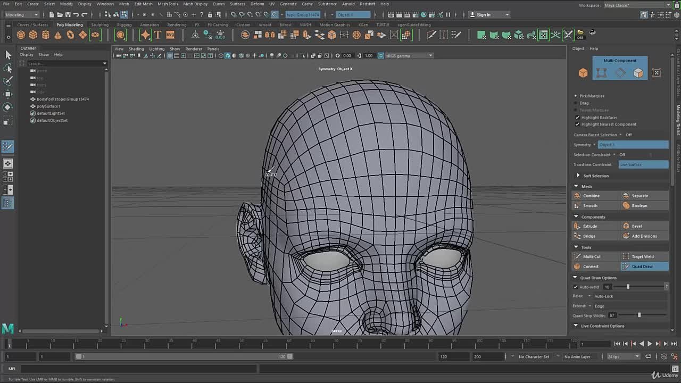Click the polygon cube shelf icon
The width and height of the screenshot is (681, 383).
click(33, 35)
